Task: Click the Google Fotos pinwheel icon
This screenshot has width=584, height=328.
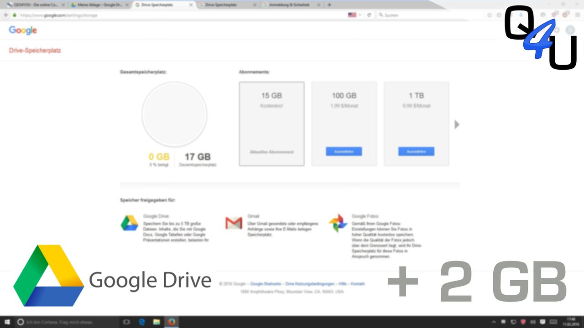Action: (x=338, y=223)
